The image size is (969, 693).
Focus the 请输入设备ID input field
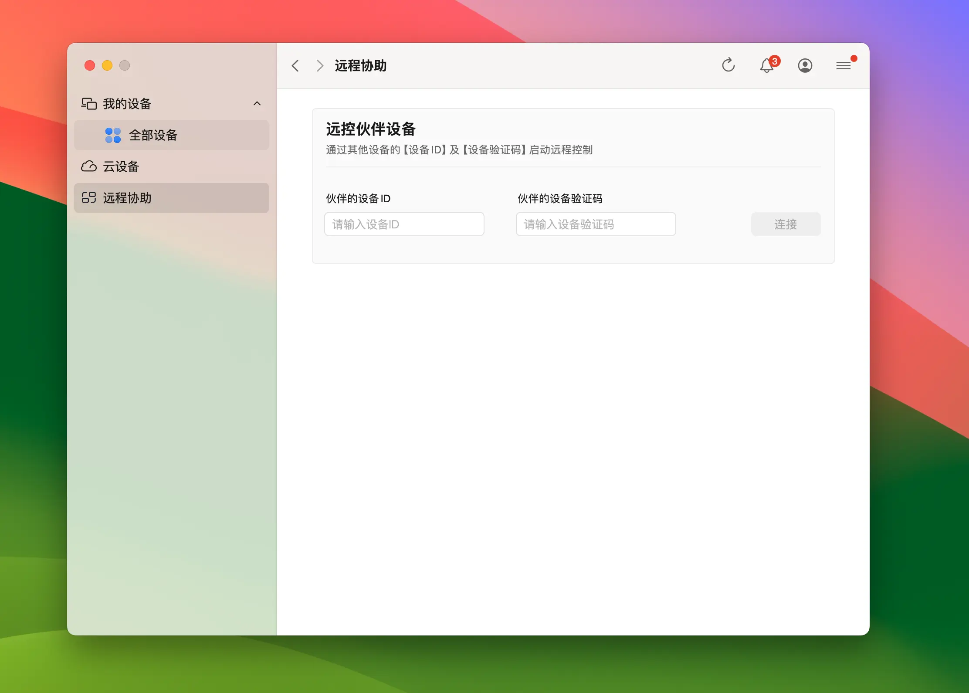(x=404, y=224)
